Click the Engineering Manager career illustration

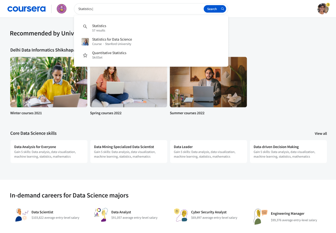pyautogui.click(x=260, y=217)
